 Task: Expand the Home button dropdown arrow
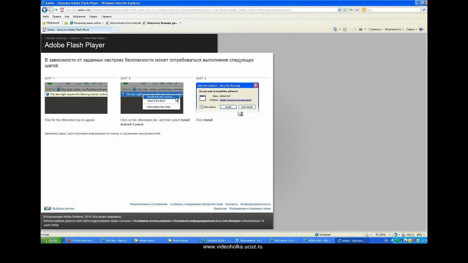(x=340, y=29)
